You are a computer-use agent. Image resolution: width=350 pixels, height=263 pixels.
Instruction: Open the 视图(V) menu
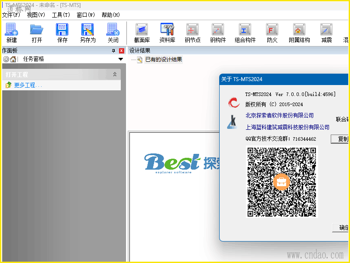36,15
